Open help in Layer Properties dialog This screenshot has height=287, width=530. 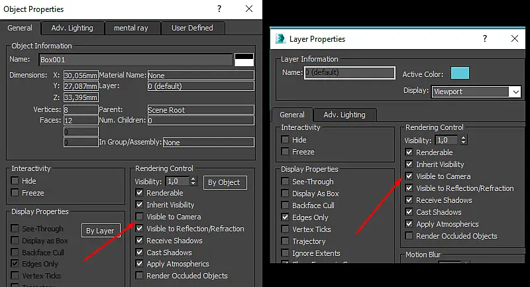pos(485,38)
